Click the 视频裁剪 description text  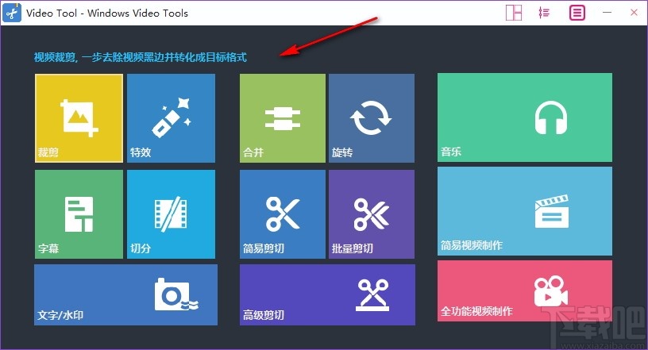(140, 57)
